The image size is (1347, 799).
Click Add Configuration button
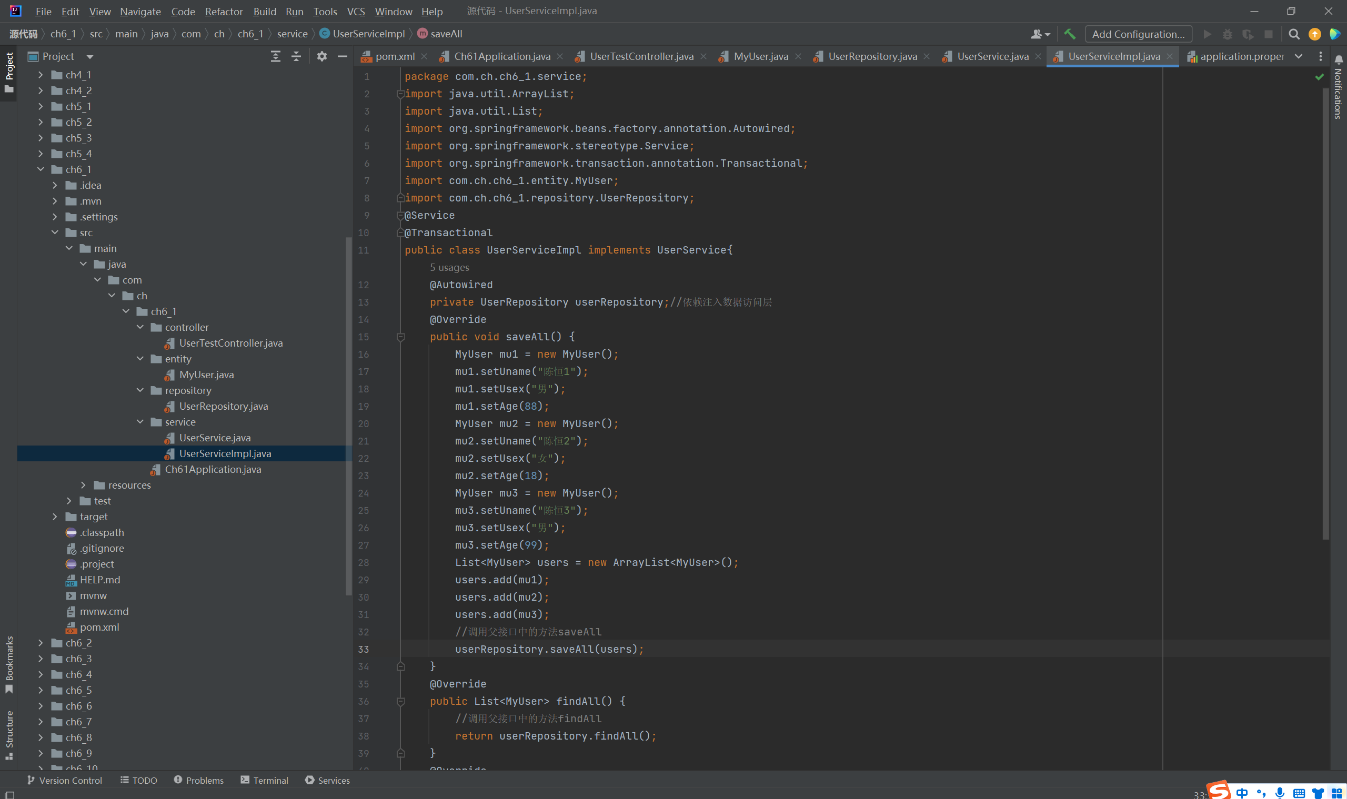(1138, 34)
